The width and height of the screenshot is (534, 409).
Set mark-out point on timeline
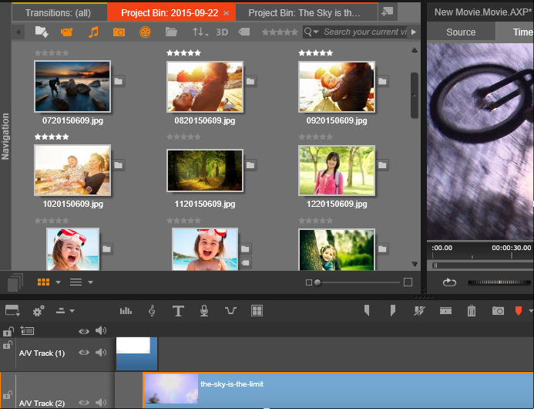[x=393, y=311]
